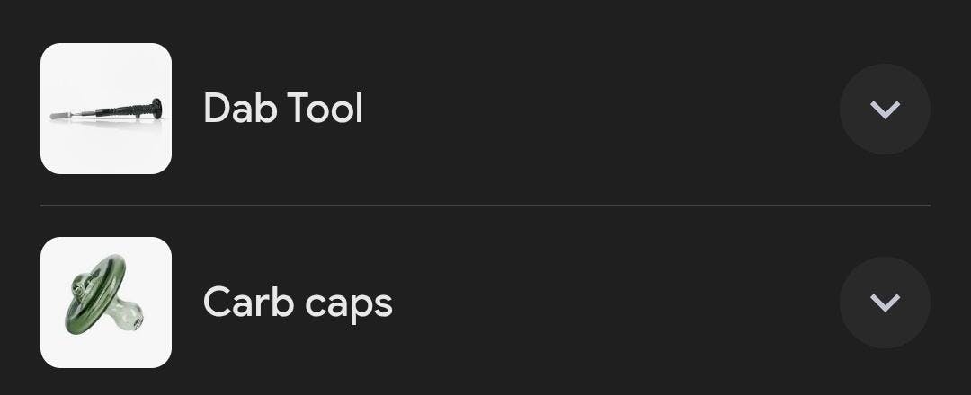
Task: Select the Carb caps label
Action: pos(298,303)
